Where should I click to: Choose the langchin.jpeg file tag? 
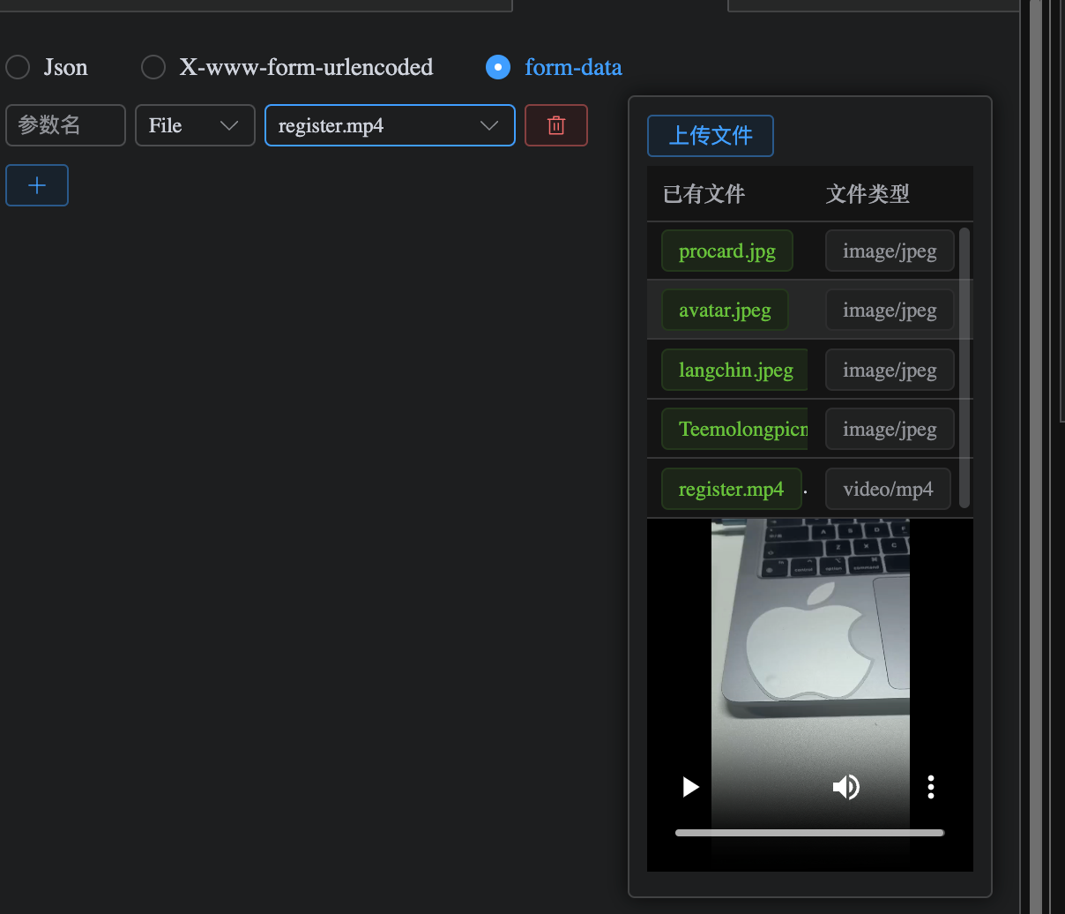(735, 370)
